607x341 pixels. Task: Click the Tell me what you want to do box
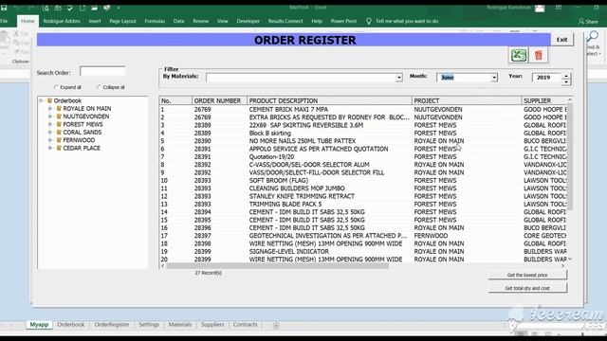(x=407, y=21)
